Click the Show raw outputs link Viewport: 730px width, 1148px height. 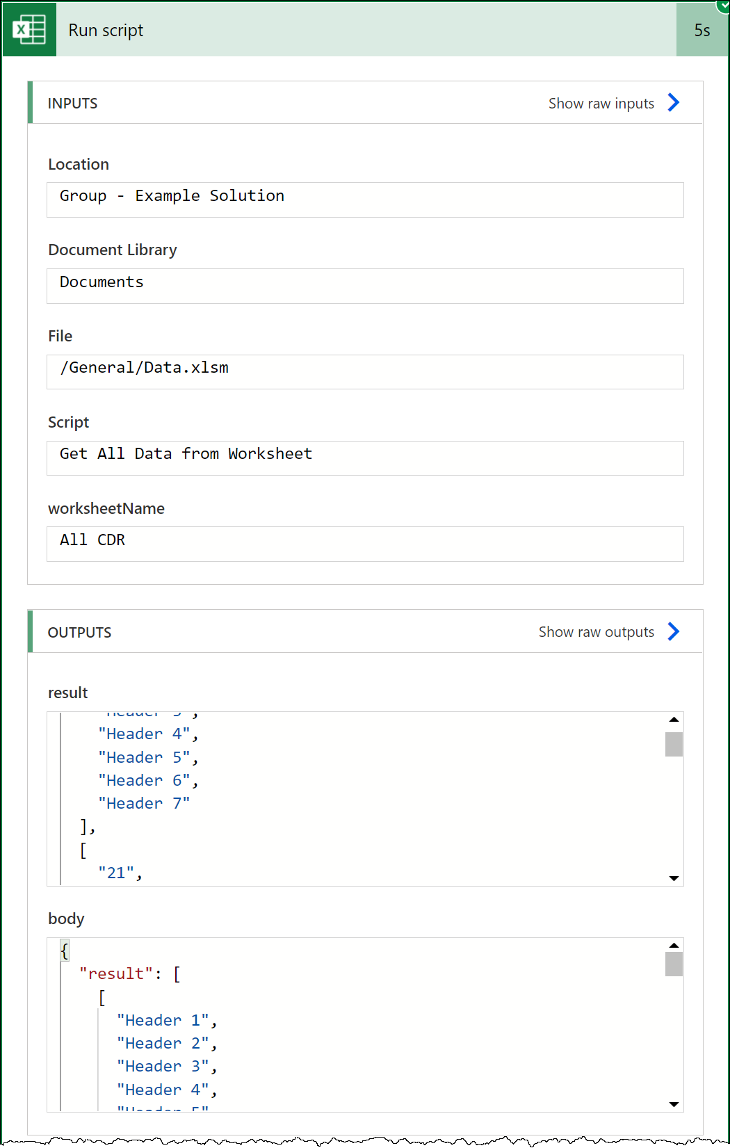click(x=596, y=632)
